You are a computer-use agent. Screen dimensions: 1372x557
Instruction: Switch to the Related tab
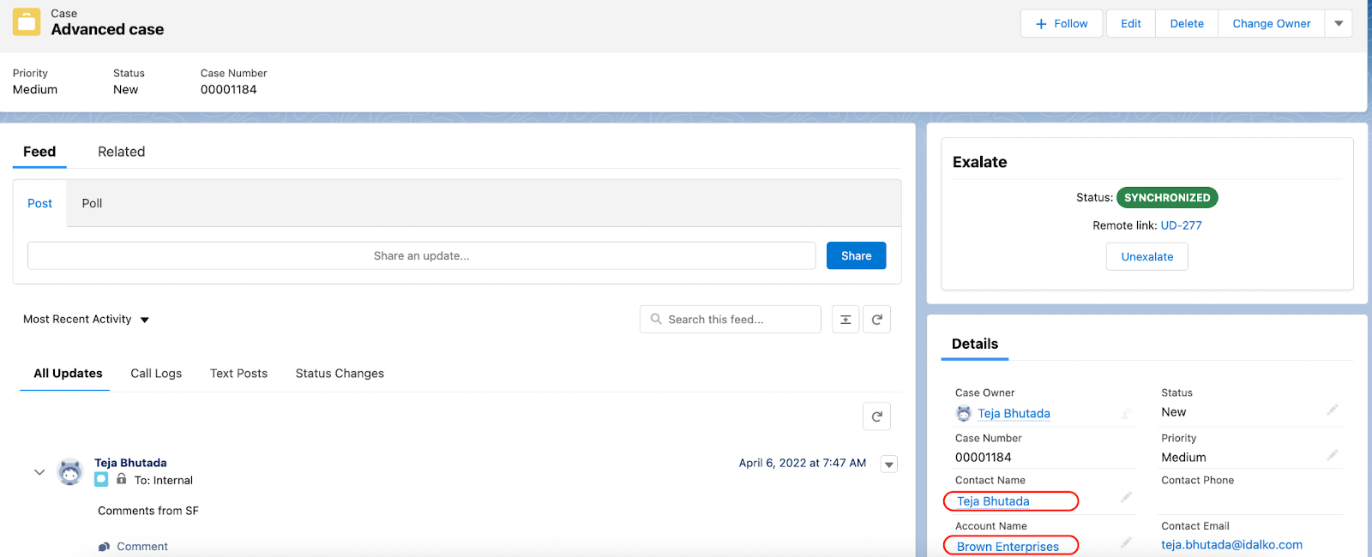(x=121, y=152)
